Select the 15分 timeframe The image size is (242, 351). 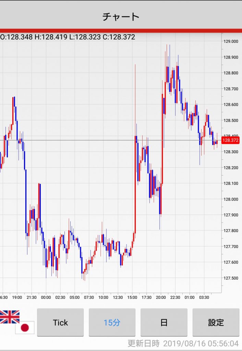point(112,322)
